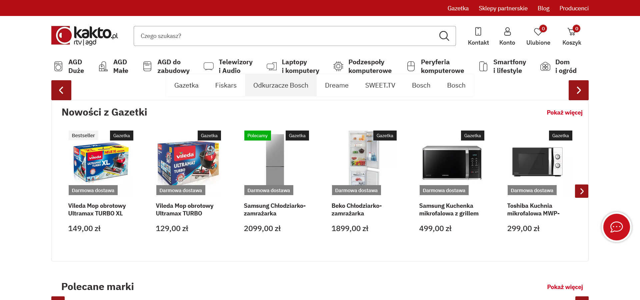Viewport: 640px width, 300px height.
Task: Open Sklepy partnerskie in top bar
Action: pyautogui.click(x=503, y=8)
